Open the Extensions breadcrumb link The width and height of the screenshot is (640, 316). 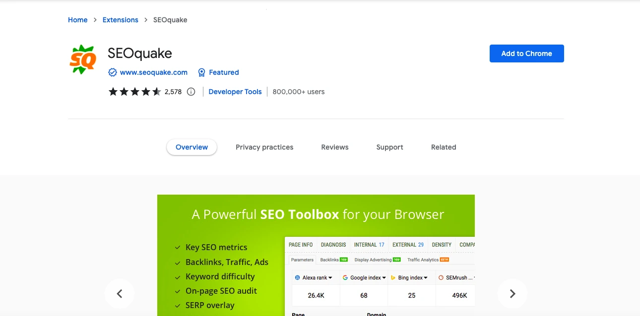121,20
